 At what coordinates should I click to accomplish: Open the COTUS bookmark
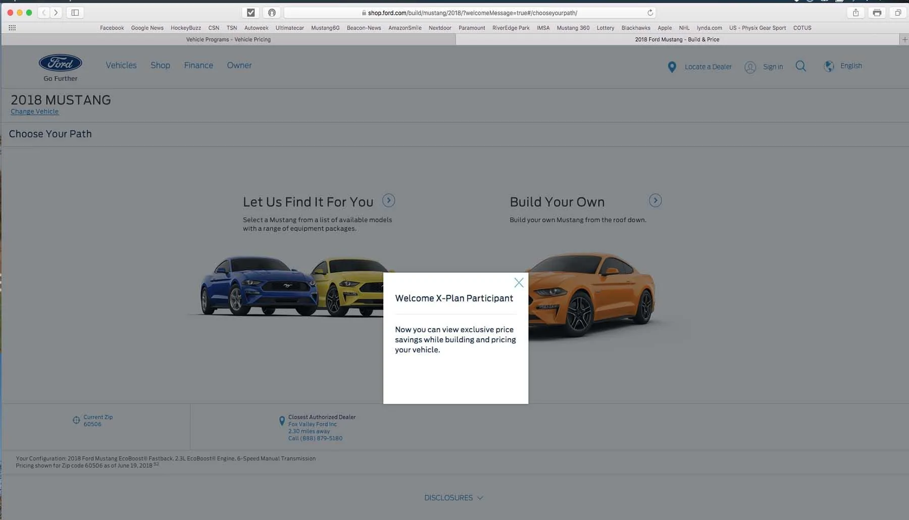[802, 28]
